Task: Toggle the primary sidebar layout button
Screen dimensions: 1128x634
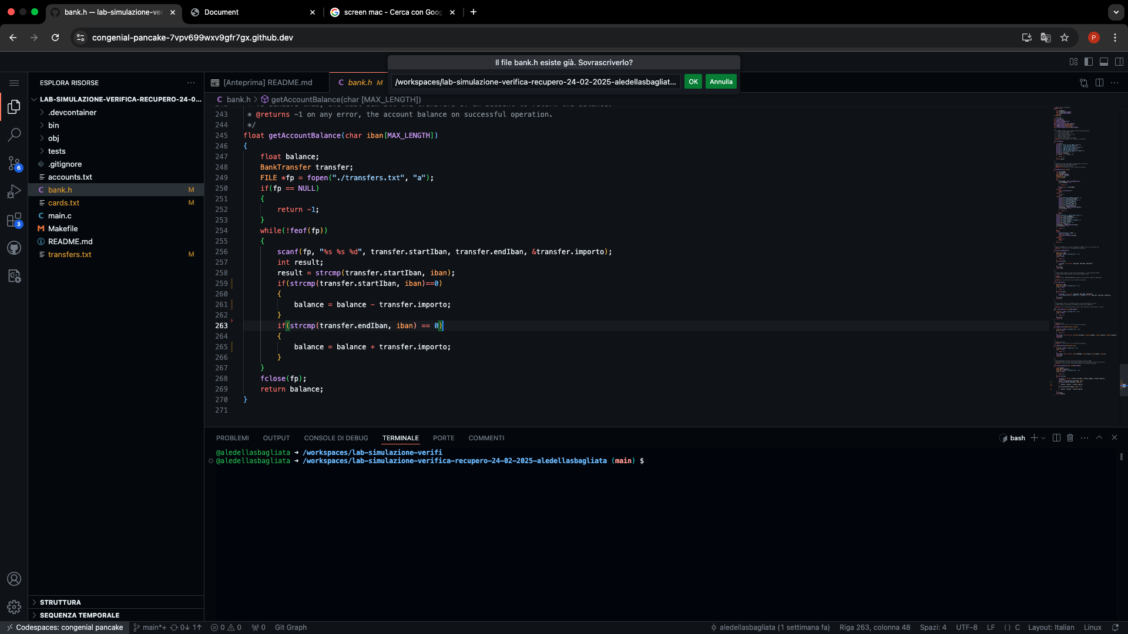Action: (1089, 62)
